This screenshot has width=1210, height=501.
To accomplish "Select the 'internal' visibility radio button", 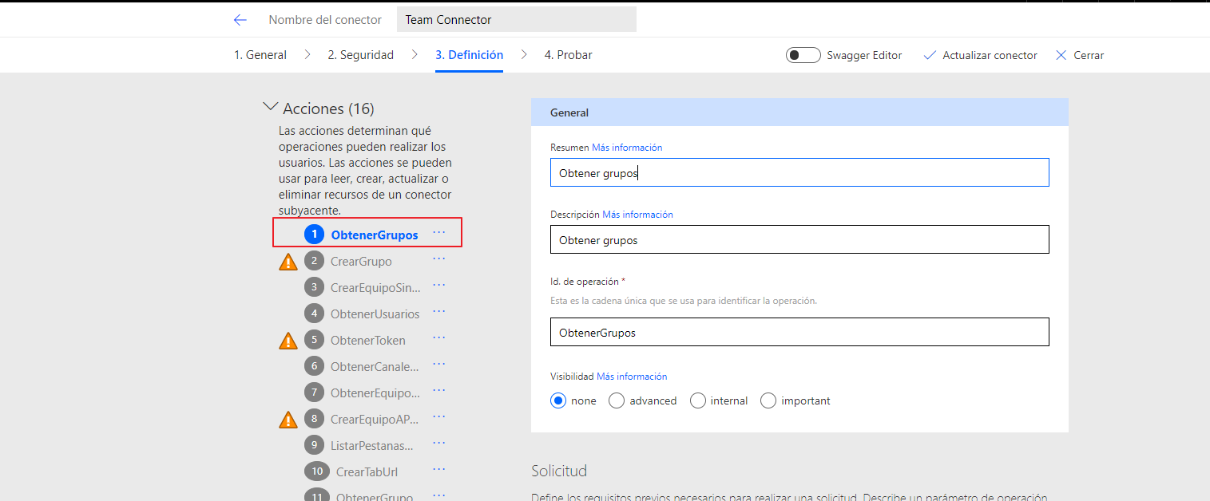I will point(698,400).
